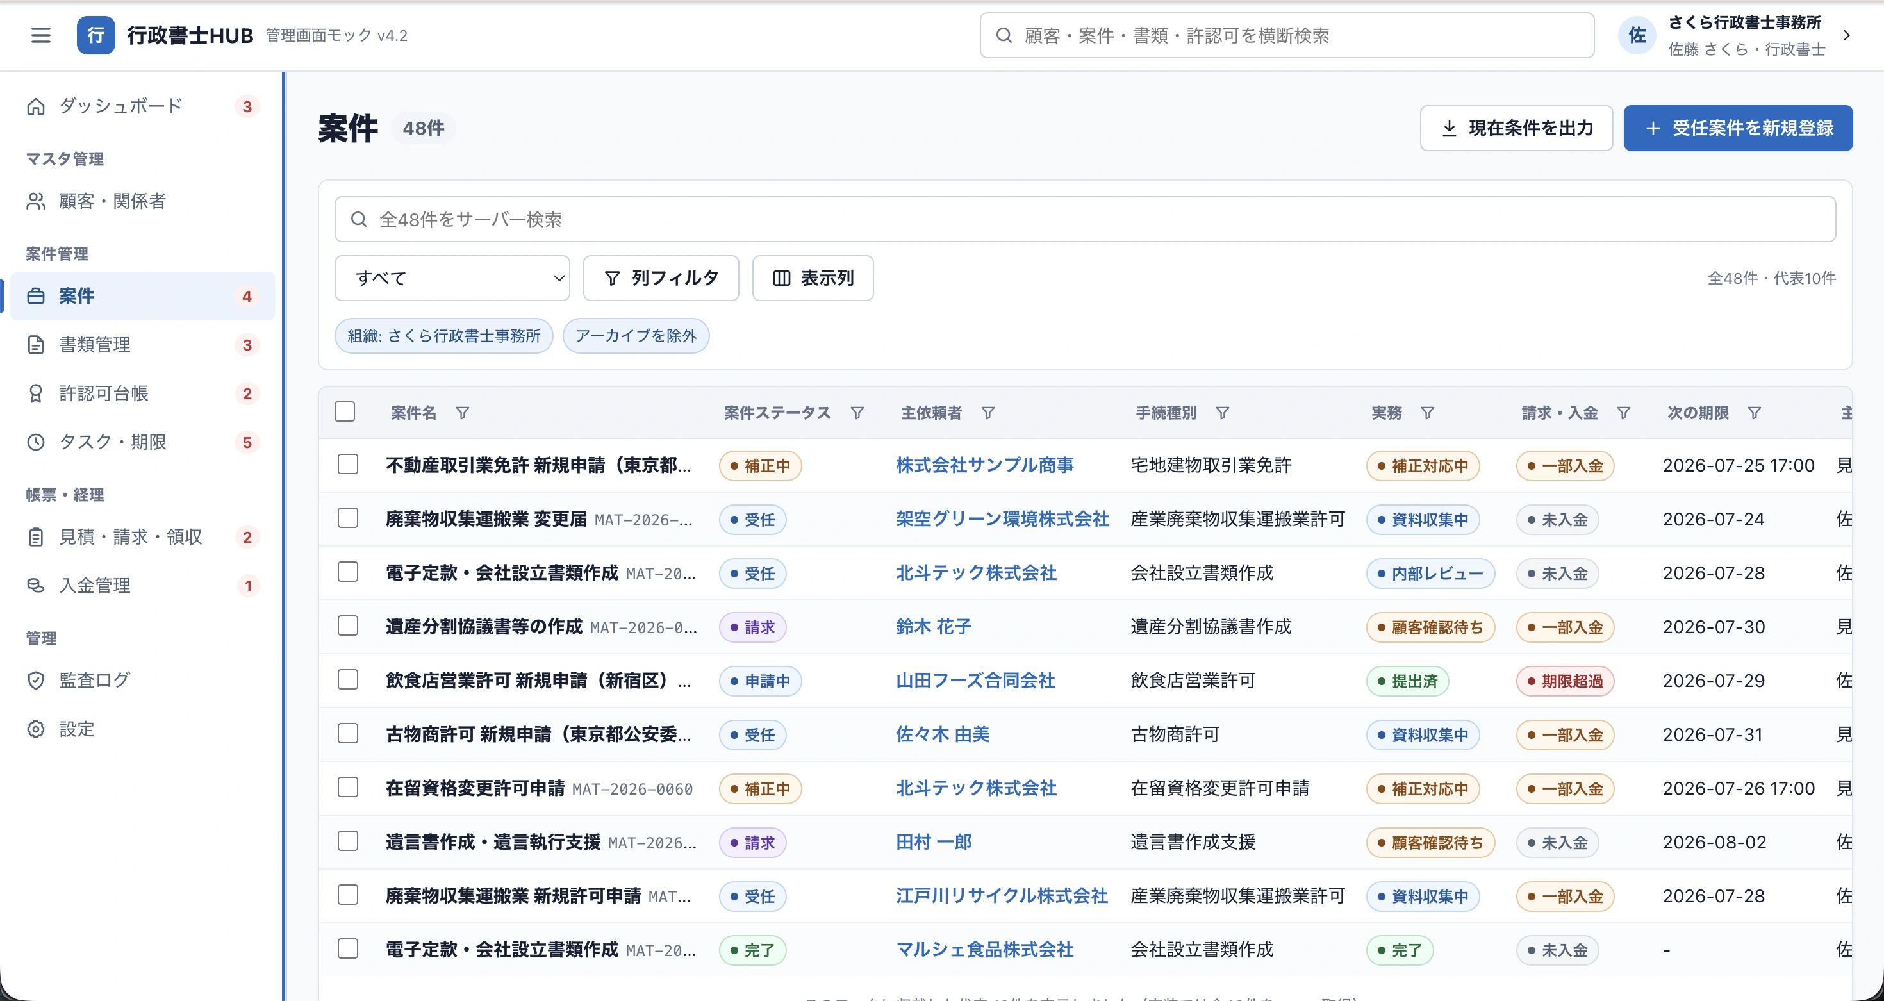This screenshot has width=1884, height=1001.
Task: Check the 不動産取引業免許 新規申請 row checkbox
Action: [x=348, y=465]
